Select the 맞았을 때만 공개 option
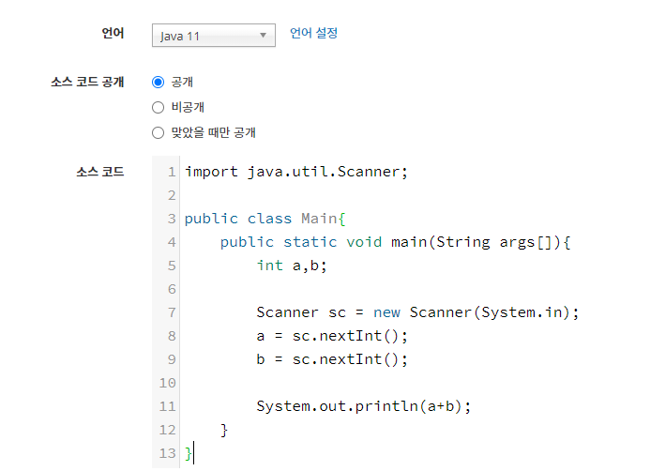Viewport: 650px width, 471px height. 158,132
